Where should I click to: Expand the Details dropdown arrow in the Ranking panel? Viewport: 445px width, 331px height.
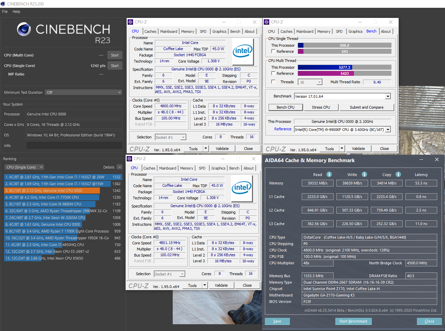119,167
